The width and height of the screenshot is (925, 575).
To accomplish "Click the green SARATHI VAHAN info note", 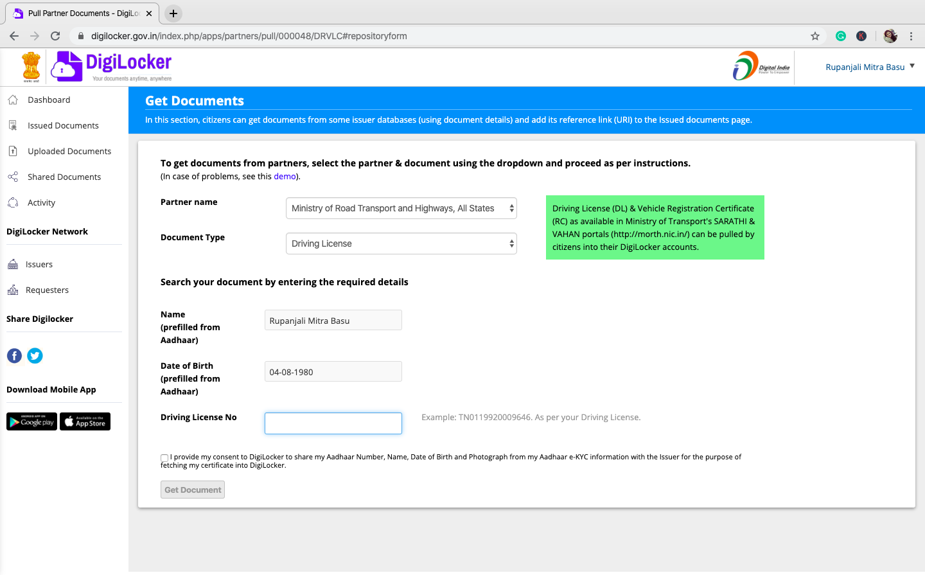I will (x=655, y=227).
